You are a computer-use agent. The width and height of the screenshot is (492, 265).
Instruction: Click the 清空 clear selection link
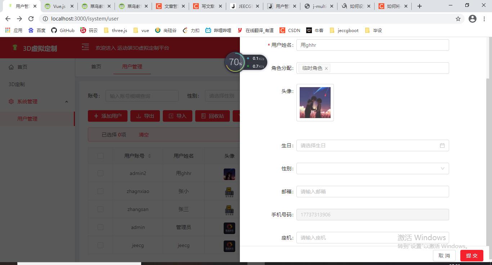pos(144,135)
